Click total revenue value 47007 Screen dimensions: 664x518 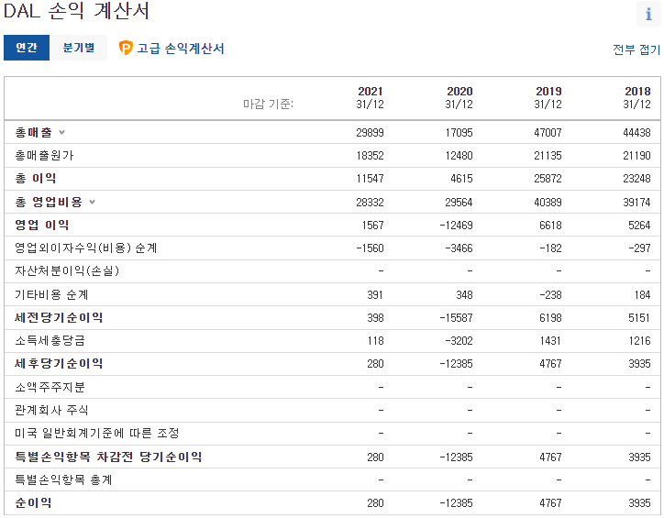pyautogui.click(x=548, y=132)
